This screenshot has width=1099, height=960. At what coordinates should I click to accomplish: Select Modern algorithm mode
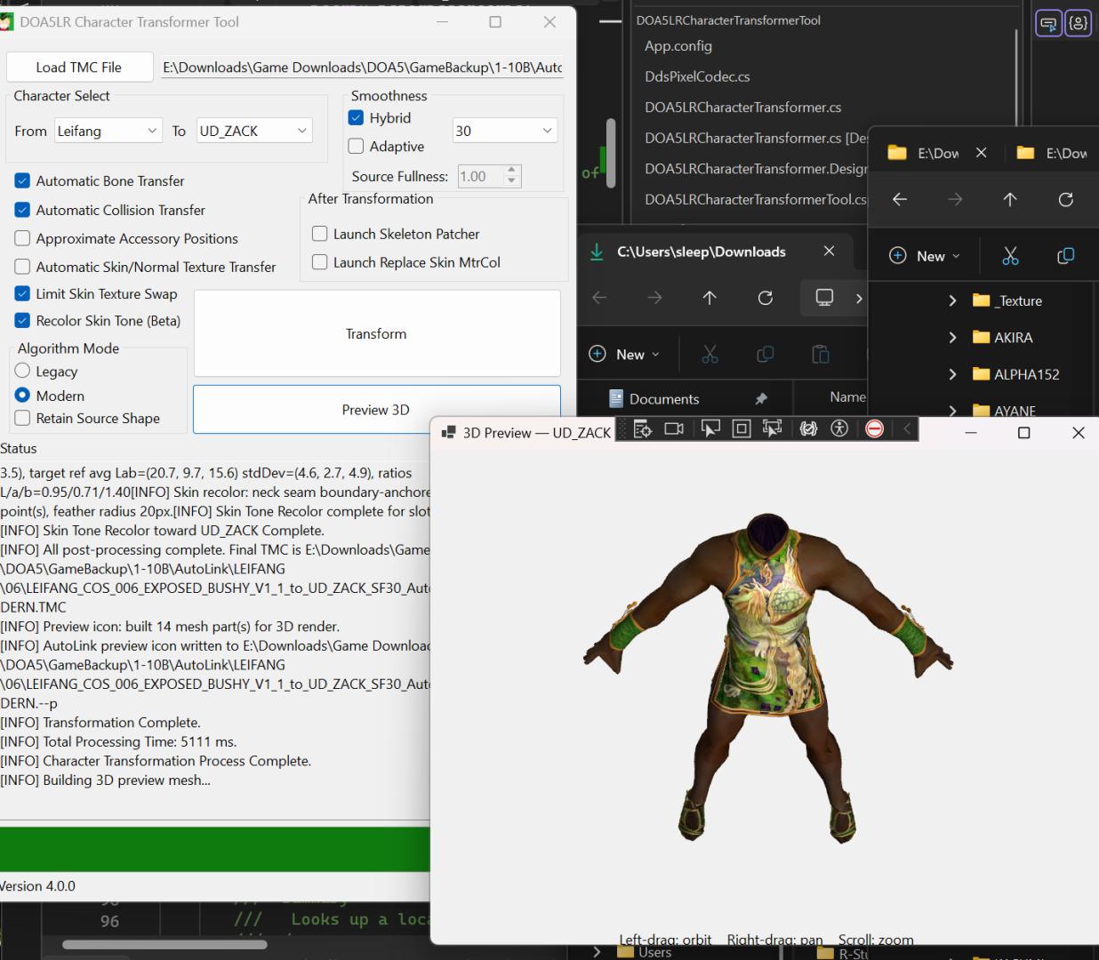coord(23,395)
